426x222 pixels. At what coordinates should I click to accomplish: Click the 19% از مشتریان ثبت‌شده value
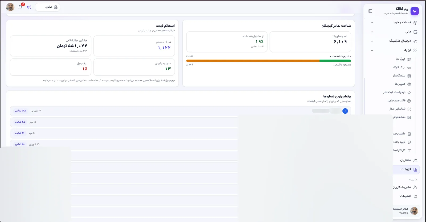coord(260,41)
